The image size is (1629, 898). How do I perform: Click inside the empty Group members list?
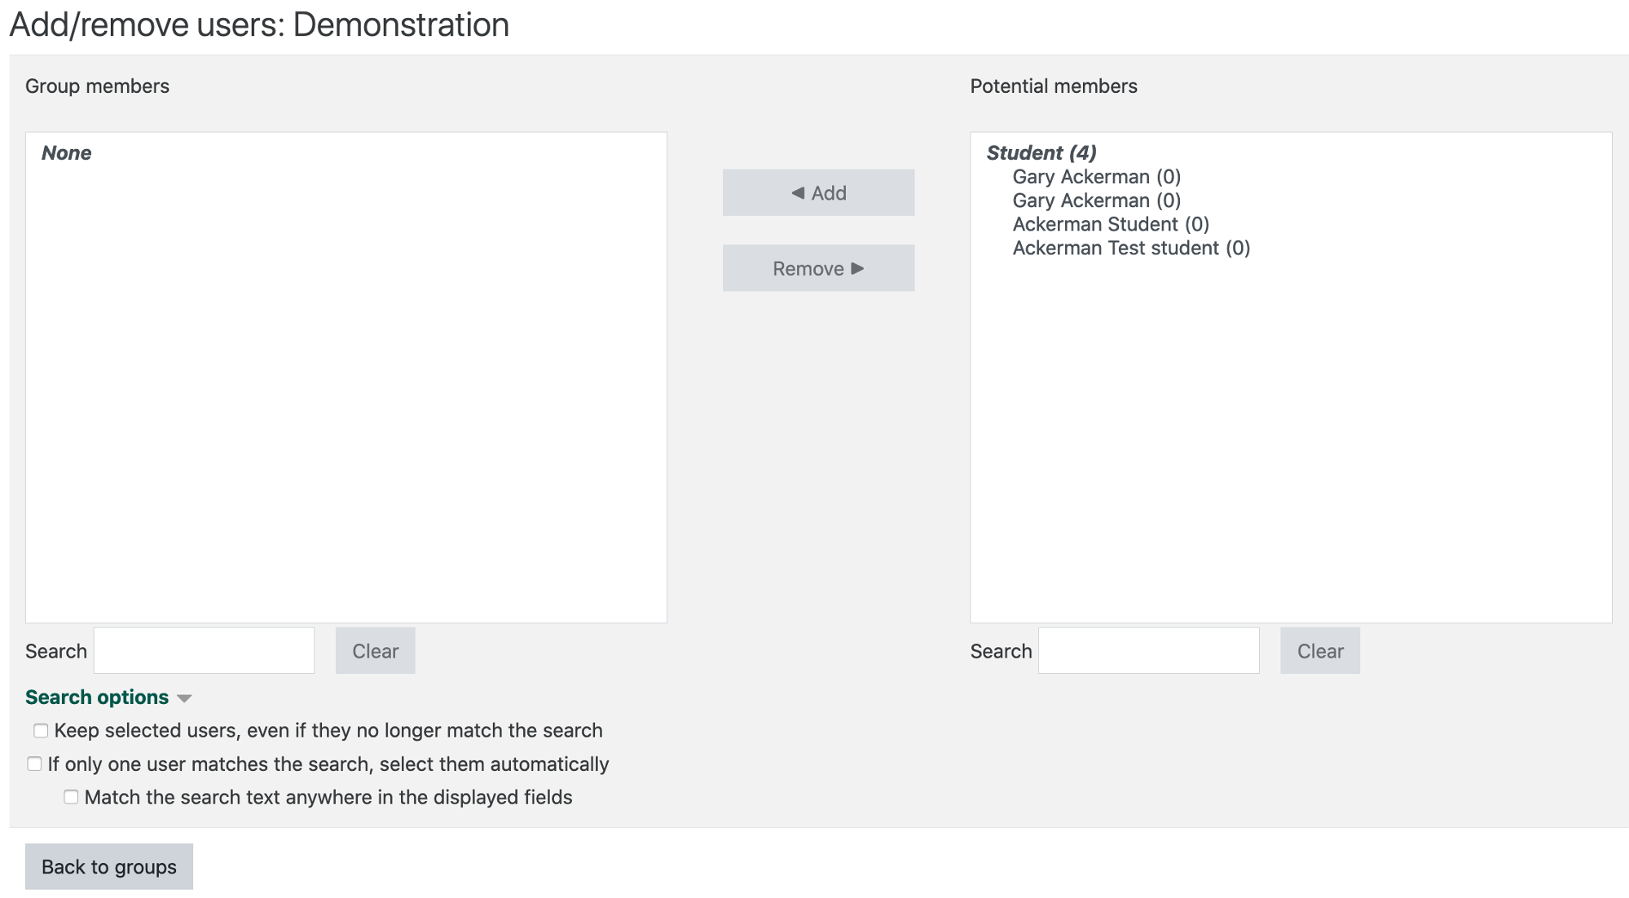346,375
